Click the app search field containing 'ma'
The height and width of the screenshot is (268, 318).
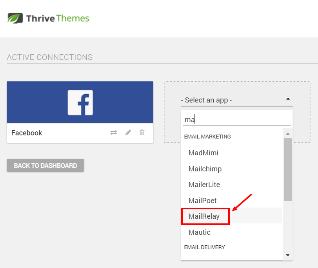click(x=237, y=120)
